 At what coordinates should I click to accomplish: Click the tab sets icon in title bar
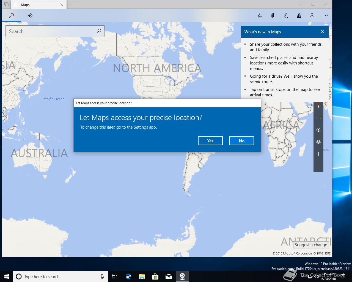tap(7, 5)
